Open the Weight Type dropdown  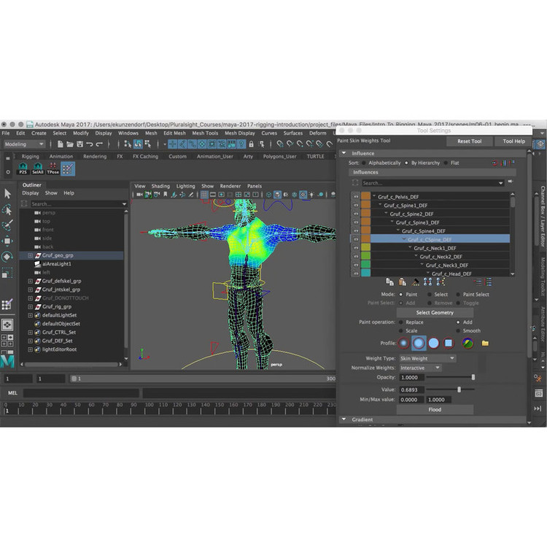tap(427, 358)
